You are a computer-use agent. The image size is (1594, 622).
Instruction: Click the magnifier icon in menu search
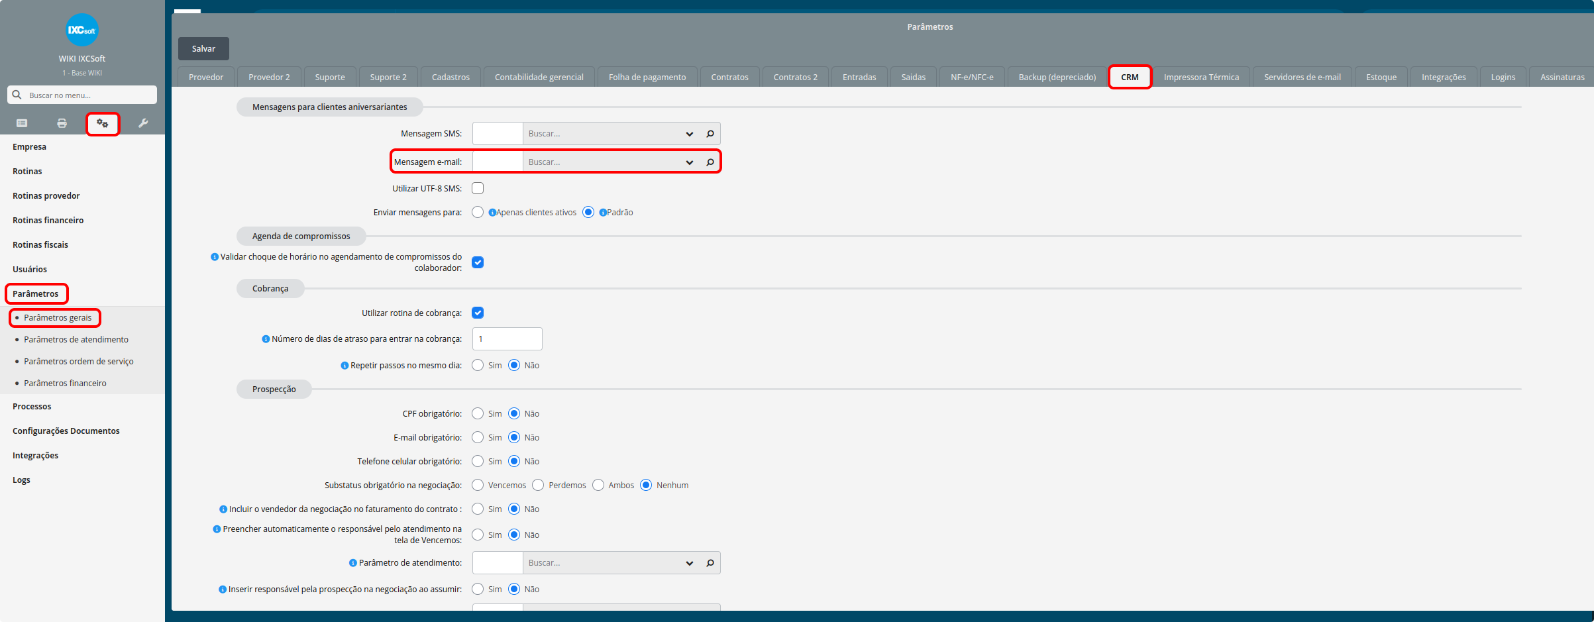(x=17, y=95)
